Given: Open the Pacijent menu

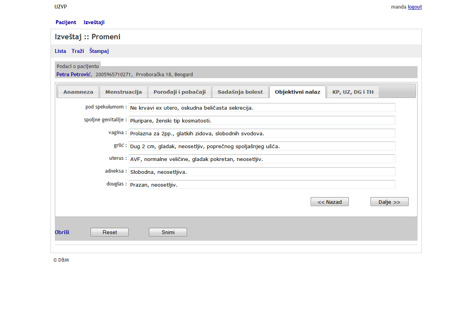Looking at the screenshot, I should pos(66,23).
